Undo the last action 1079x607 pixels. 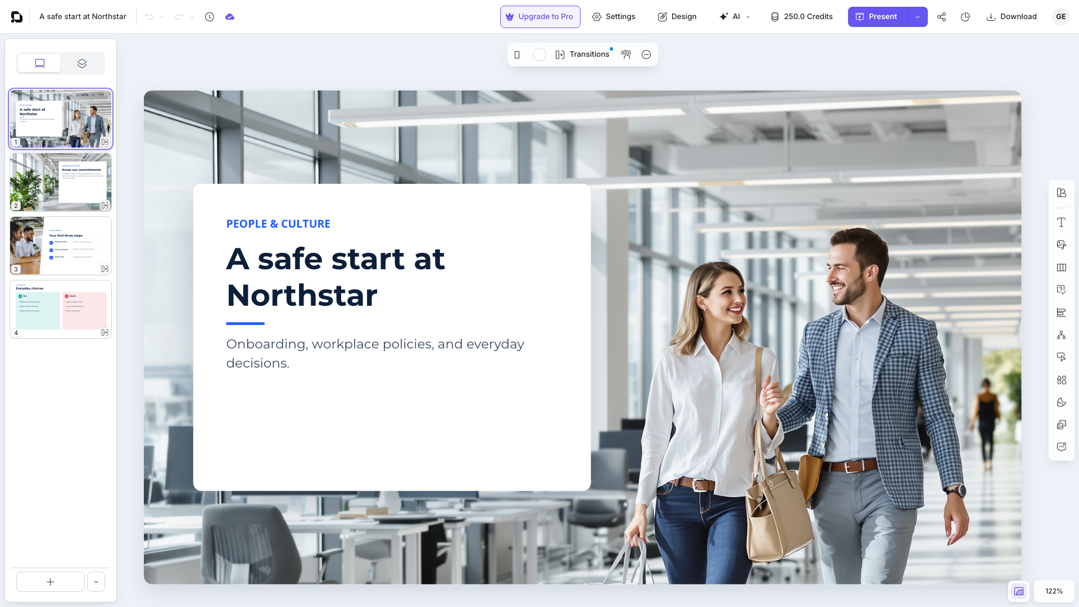pyautogui.click(x=149, y=17)
